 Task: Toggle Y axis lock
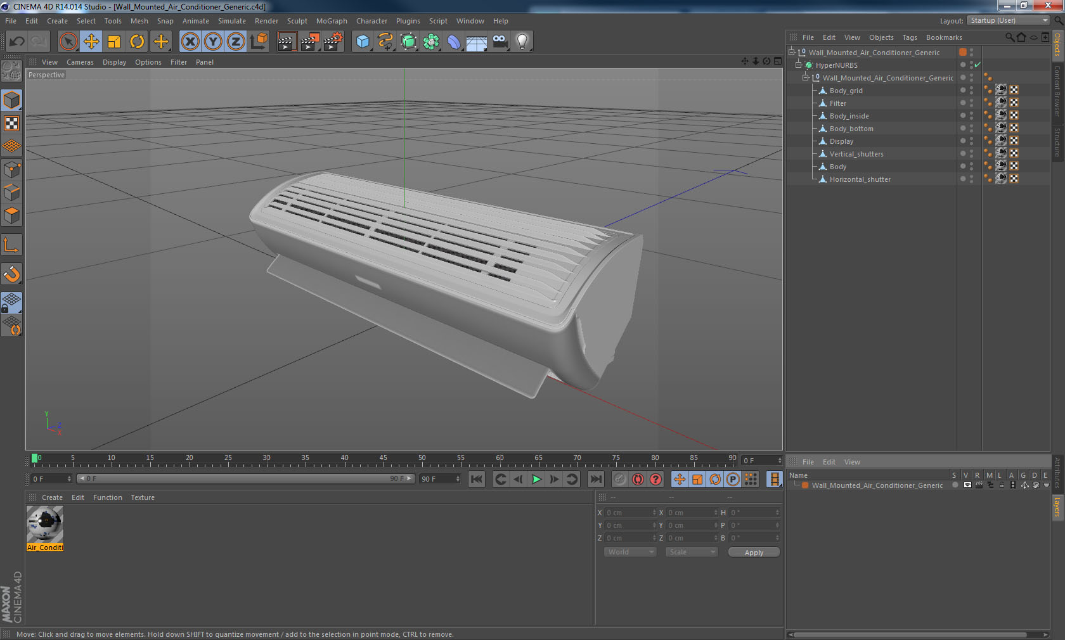(x=213, y=42)
